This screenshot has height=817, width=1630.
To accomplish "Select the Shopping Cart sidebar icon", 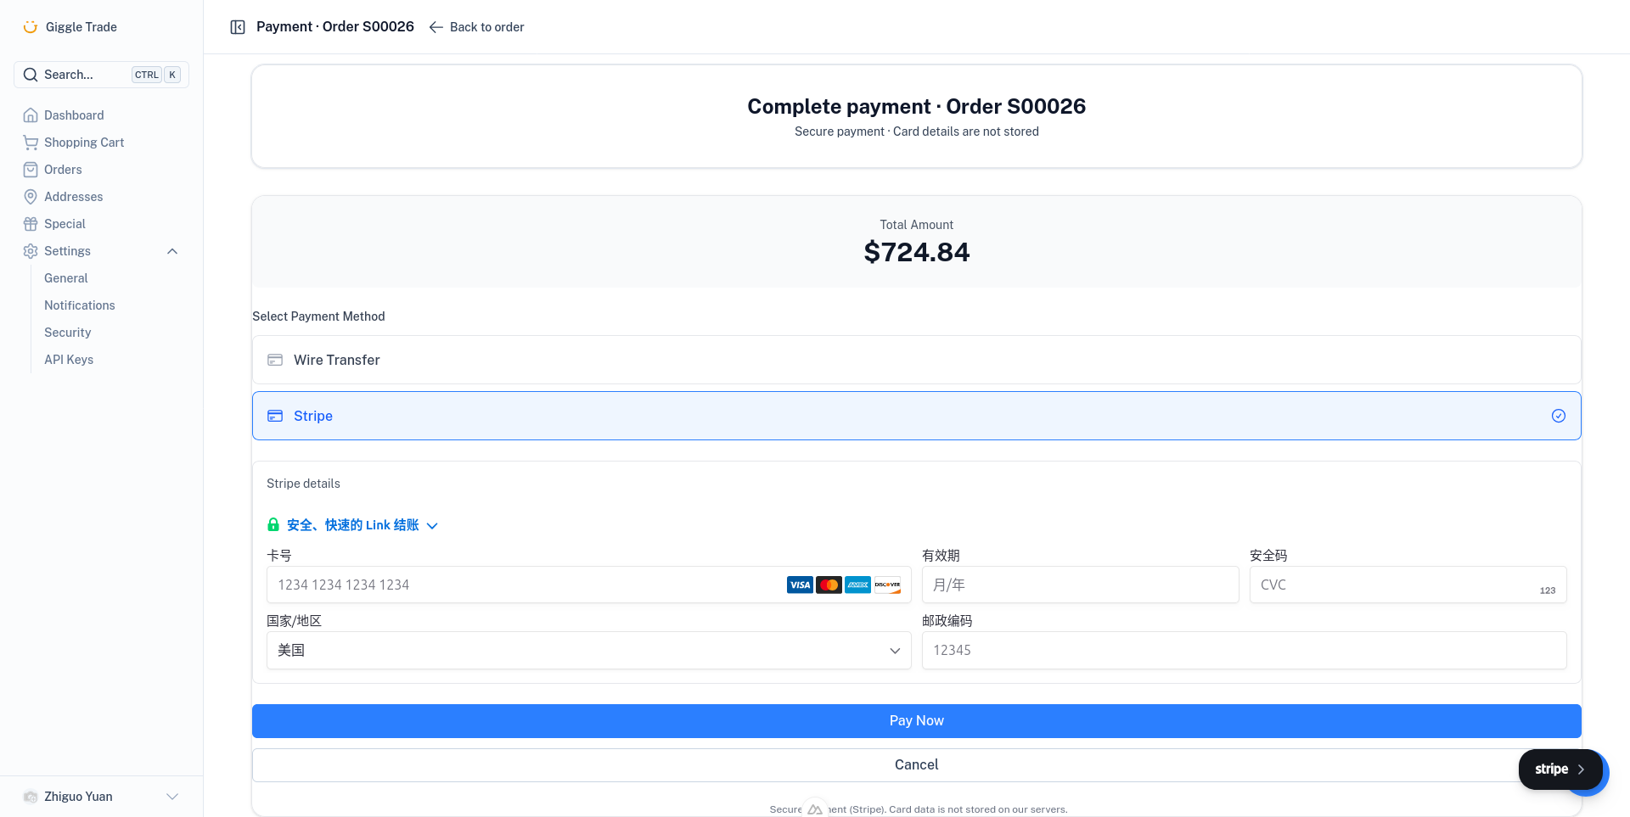I will pos(31,142).
